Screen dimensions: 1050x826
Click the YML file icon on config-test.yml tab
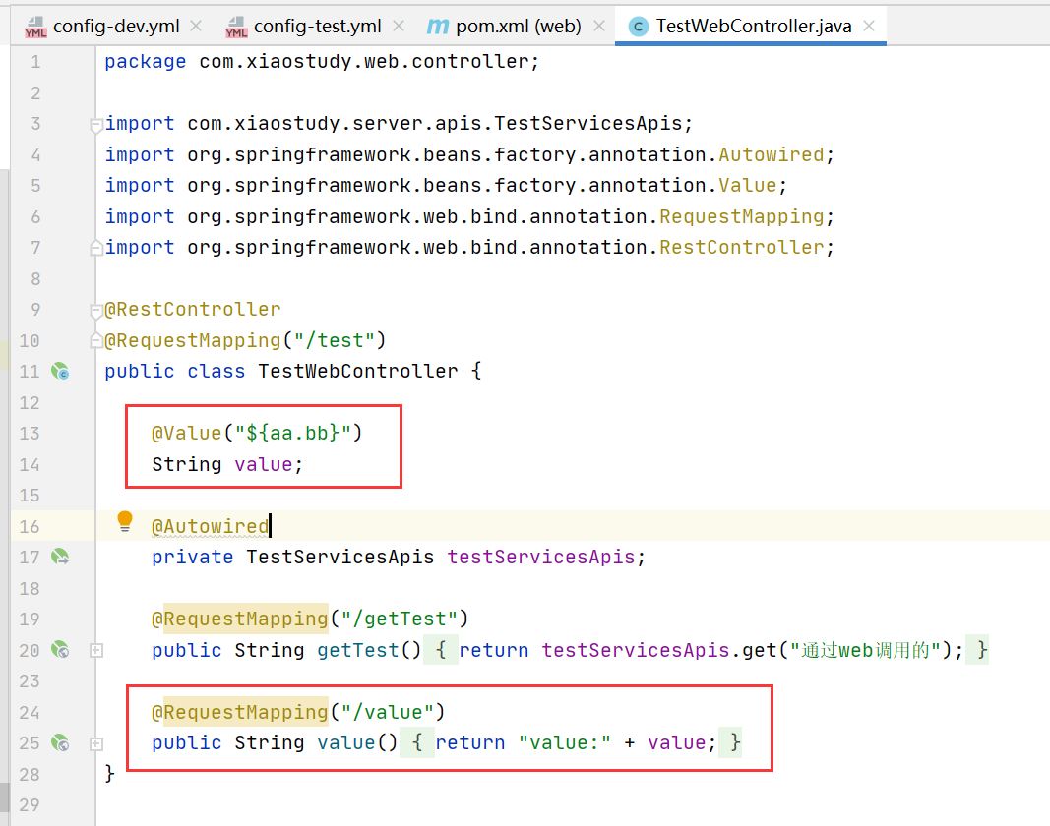(236, 27)
